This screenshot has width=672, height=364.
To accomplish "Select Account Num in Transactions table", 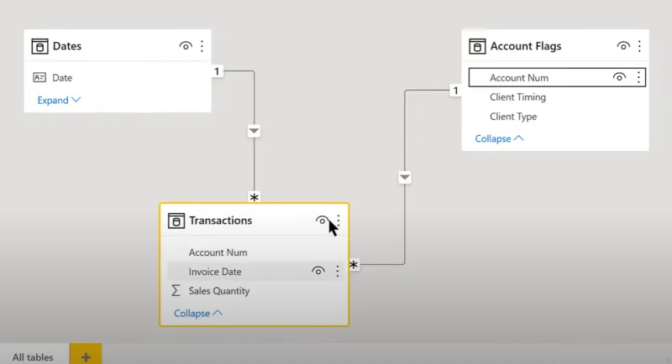I will (x=218, y=252).
